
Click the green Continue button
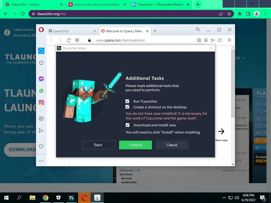[x=135, y=145]
